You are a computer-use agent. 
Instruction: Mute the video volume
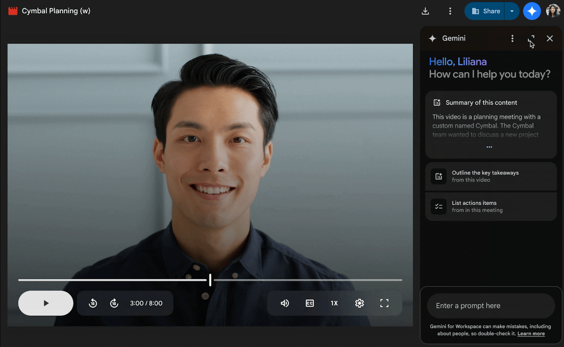[285, 303]
